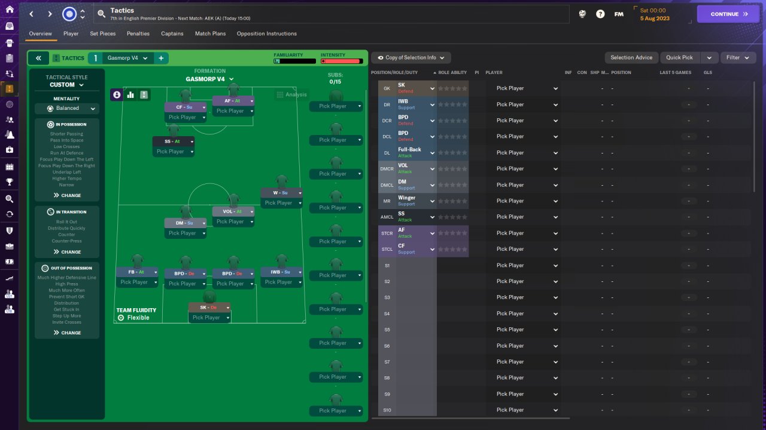Open Finances money icon in sidebar
Image resolution: width=766 pixels, height=430 pixels.
click(x=9, y=262)
